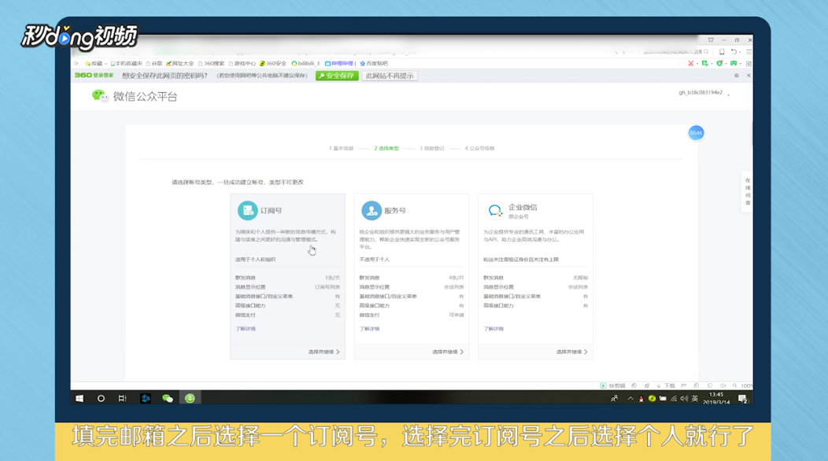Open the browser main menu icon

(749, 52)
